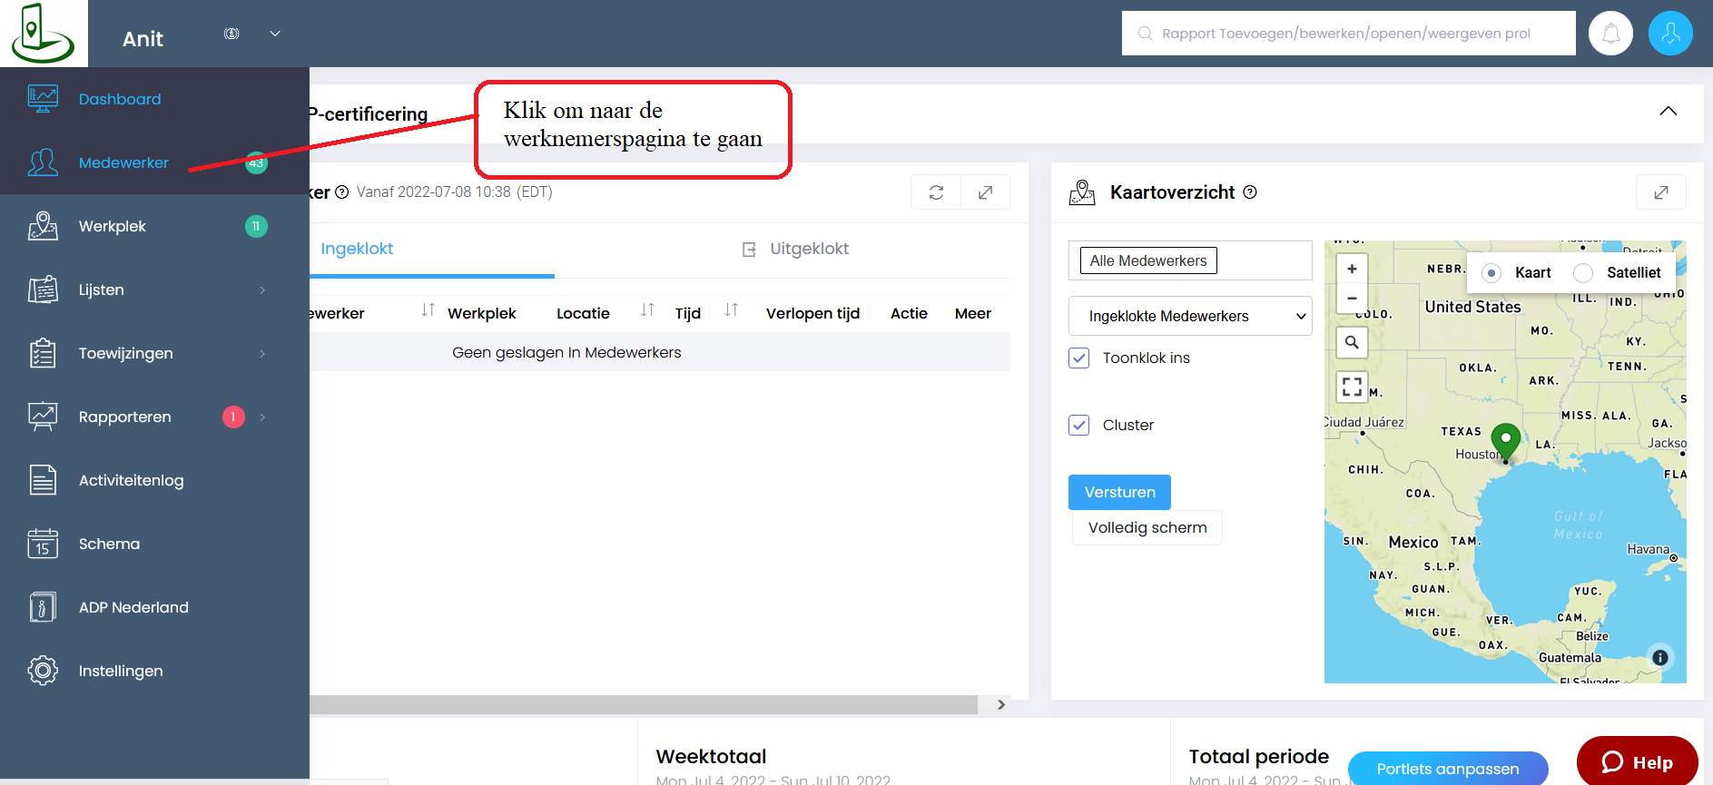Expand the Kaartoverzicht panel icon
Image resolution: width=1713 pixels, height=785 pixels.
[1660, 192]
